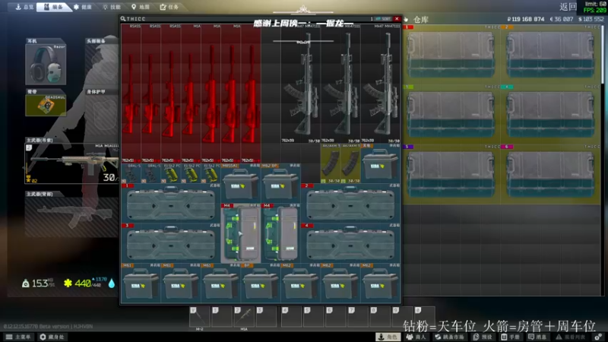Open the 商人 traders screen
Screen dimensions: 608x342
416,337
